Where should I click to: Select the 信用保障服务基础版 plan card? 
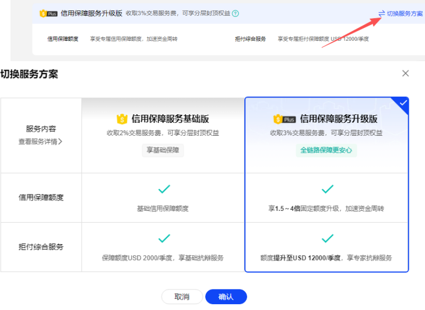[163, 135]
